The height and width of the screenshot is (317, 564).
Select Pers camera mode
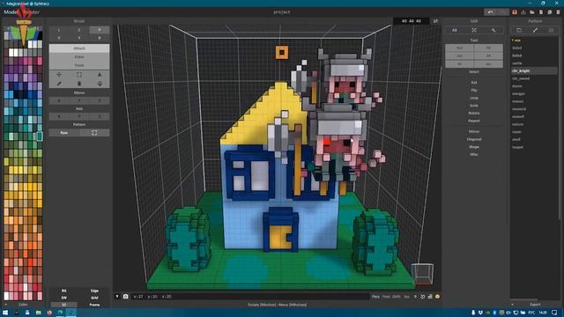(x=375, y=297)
